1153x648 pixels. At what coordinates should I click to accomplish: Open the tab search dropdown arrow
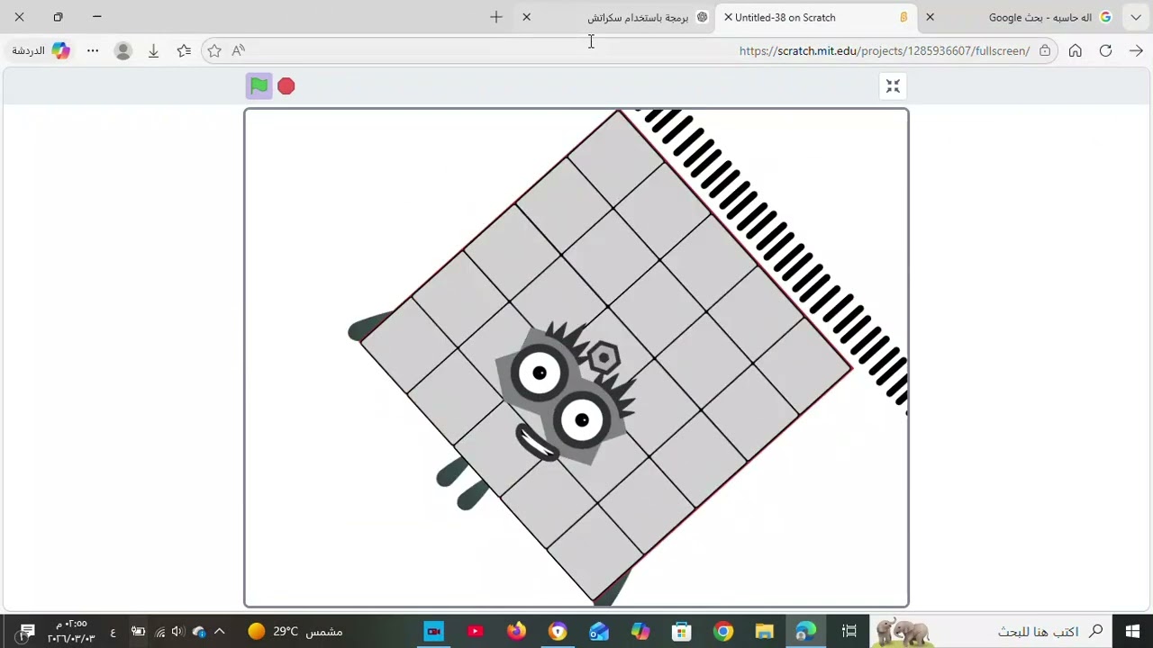click(1137, 17)
